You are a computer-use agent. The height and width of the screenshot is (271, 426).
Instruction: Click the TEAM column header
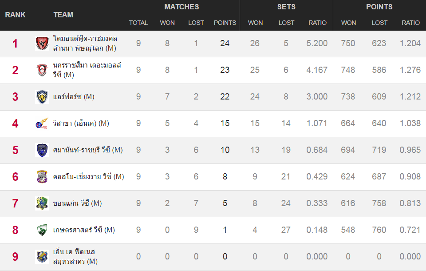tap(63, 15)
